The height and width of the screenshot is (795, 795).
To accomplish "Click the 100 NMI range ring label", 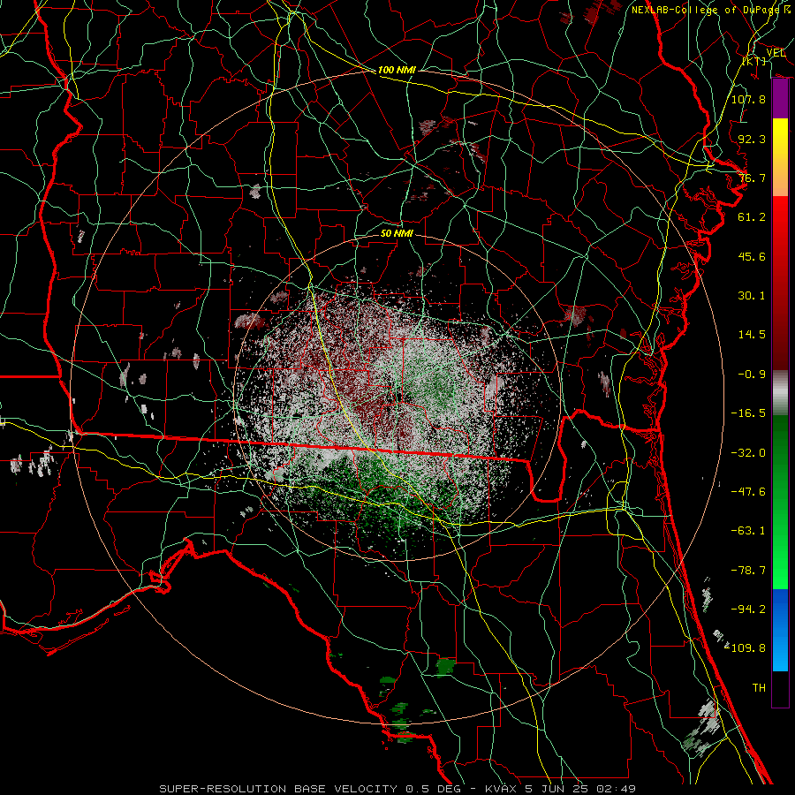I will coord(397,70).
